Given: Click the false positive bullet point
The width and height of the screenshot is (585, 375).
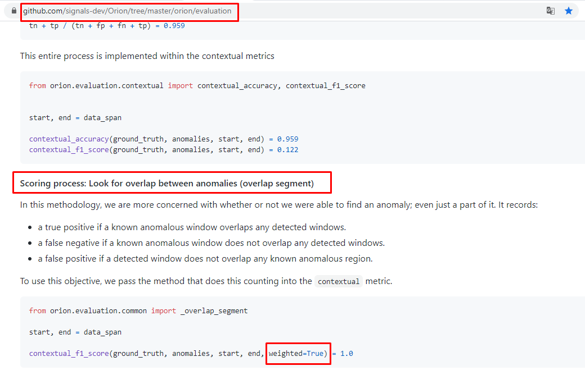Looking at the screenshot, I should tap(205, 258).
